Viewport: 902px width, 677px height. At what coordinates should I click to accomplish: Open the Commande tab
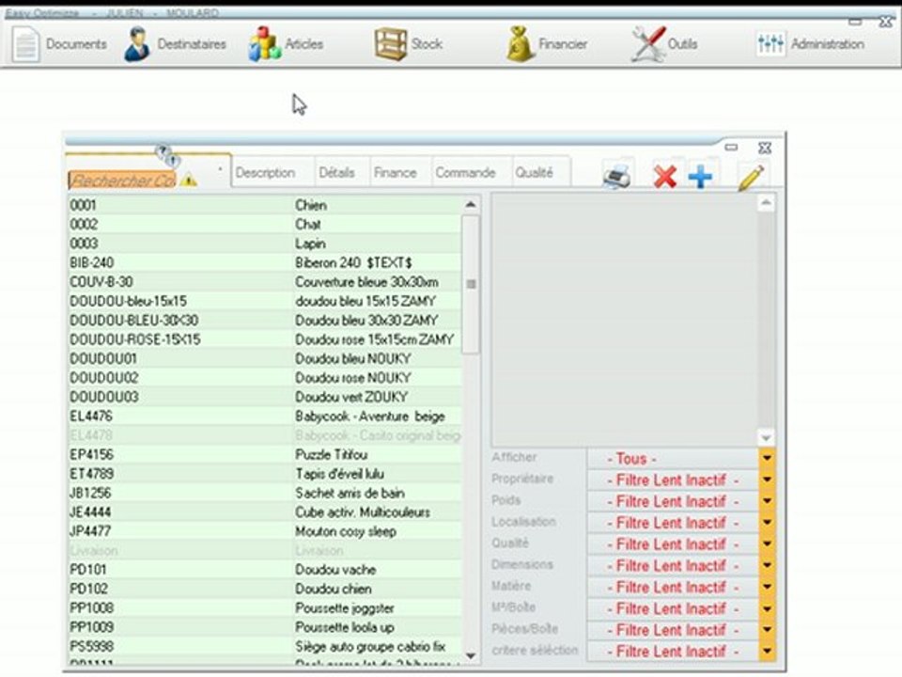click(x=465, y=173)
